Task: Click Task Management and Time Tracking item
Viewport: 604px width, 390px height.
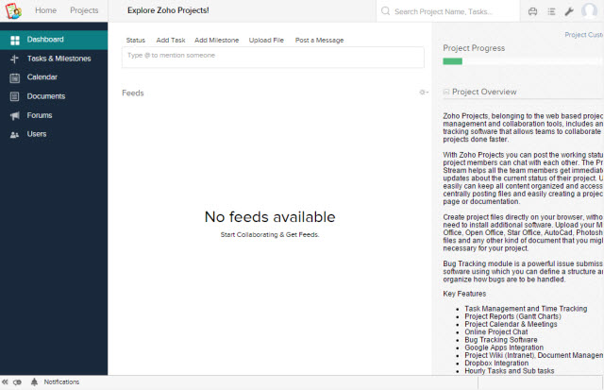Action: click(526, 309)
